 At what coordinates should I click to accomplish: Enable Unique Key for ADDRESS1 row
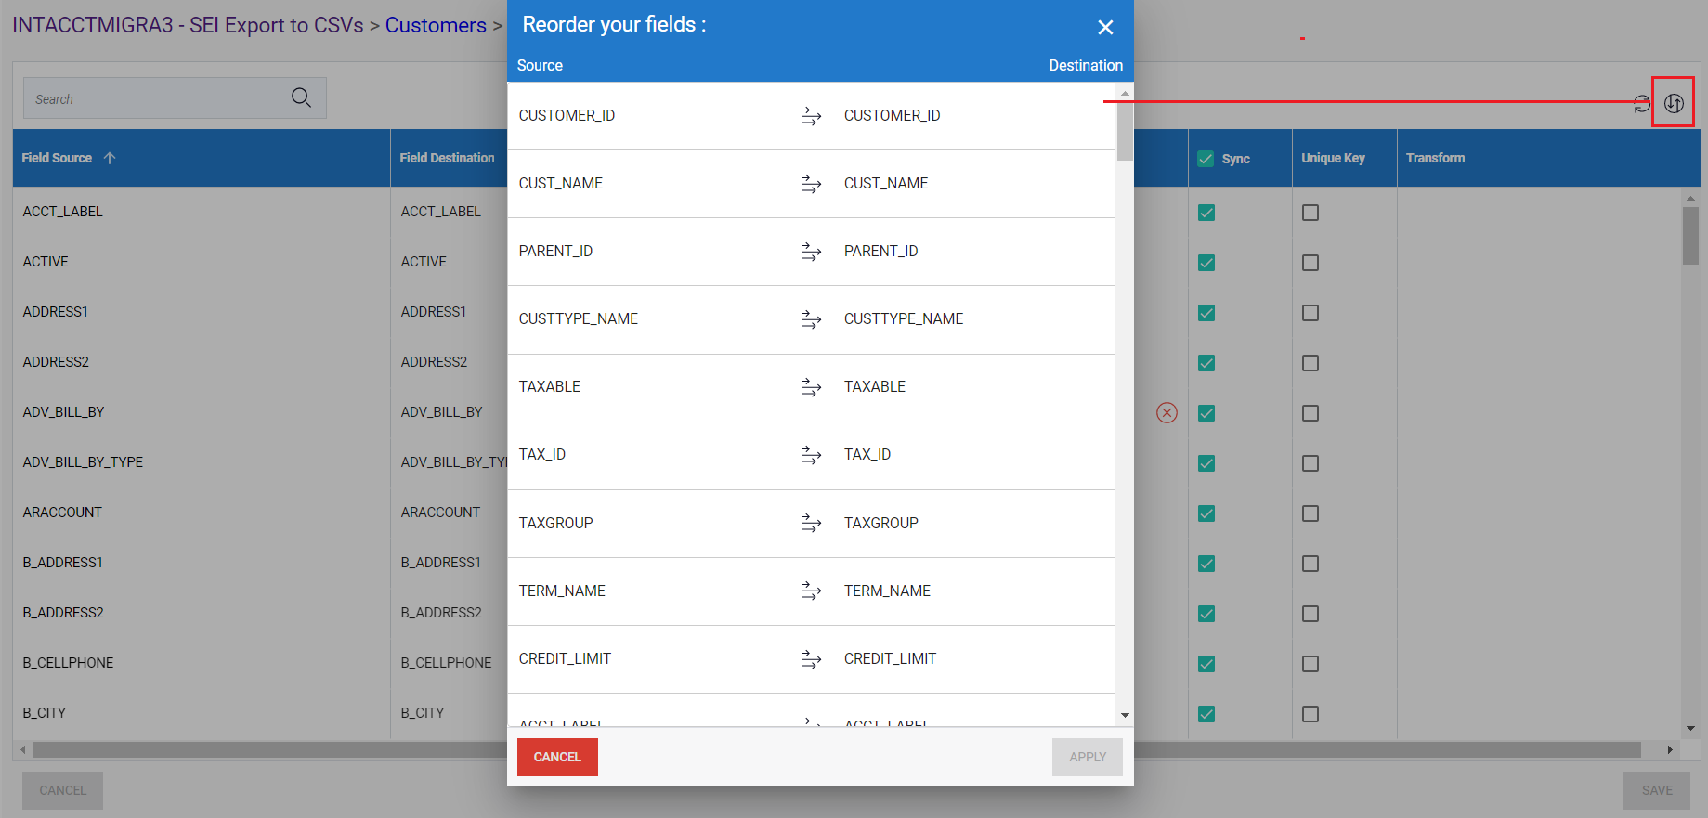(1310, 313)
